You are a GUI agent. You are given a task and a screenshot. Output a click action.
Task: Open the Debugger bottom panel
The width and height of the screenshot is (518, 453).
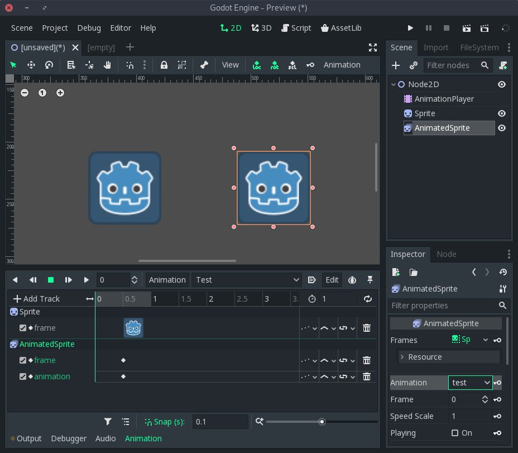[69, 438]
